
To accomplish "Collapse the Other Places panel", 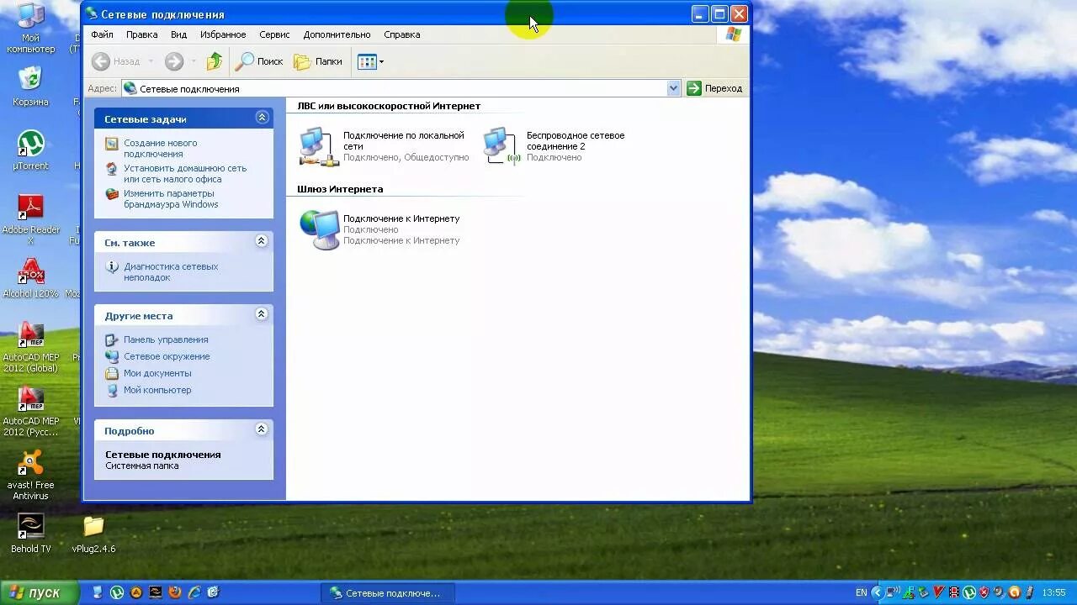I will [x=262, y=314].
